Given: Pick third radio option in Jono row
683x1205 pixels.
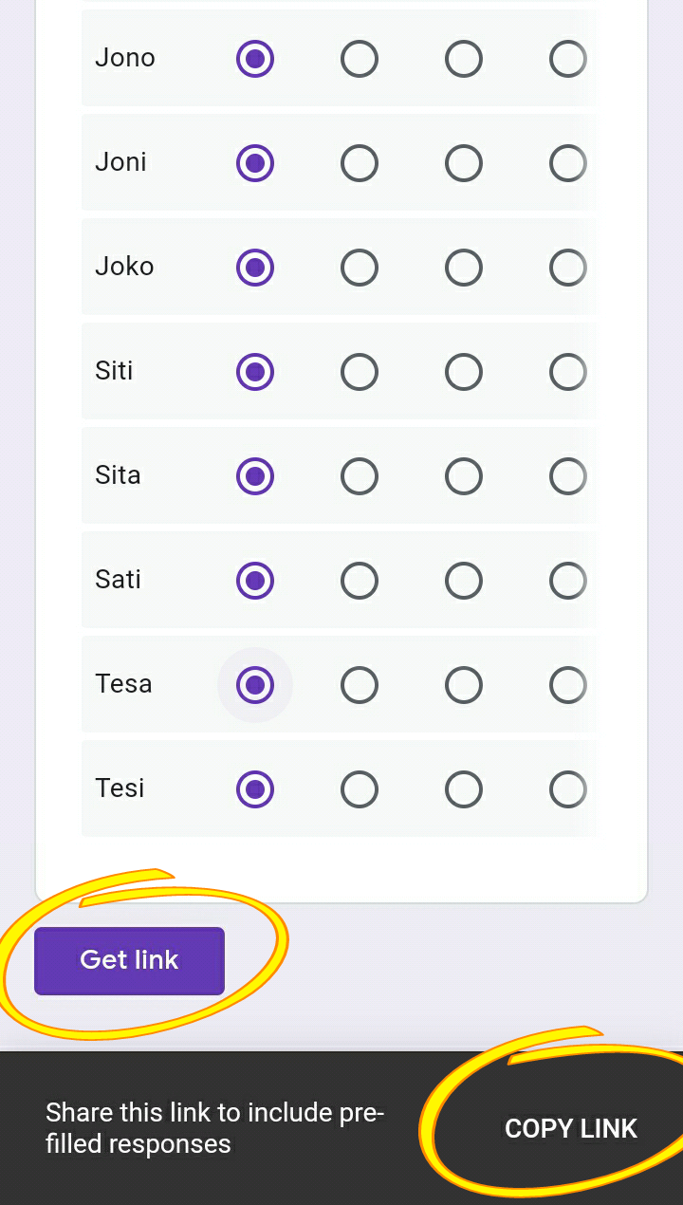Looking at the screenshot, I should (463, 59).
